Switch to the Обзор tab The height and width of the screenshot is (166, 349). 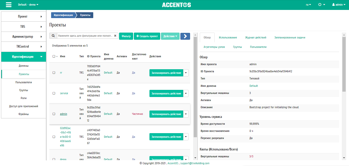tap(207, 37)
